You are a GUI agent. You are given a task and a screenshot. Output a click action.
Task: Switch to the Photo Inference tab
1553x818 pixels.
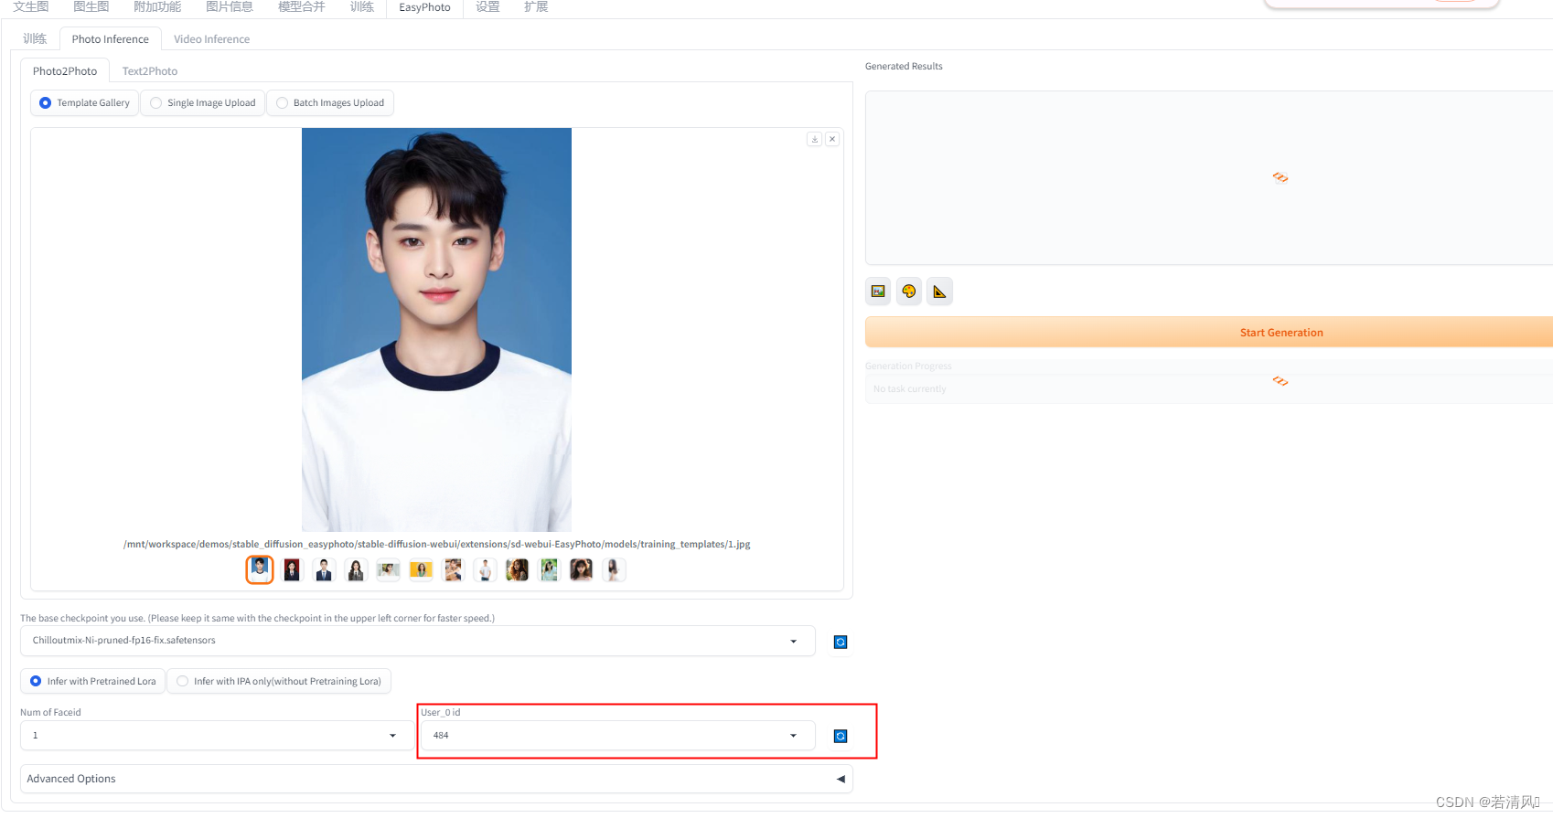111,39
